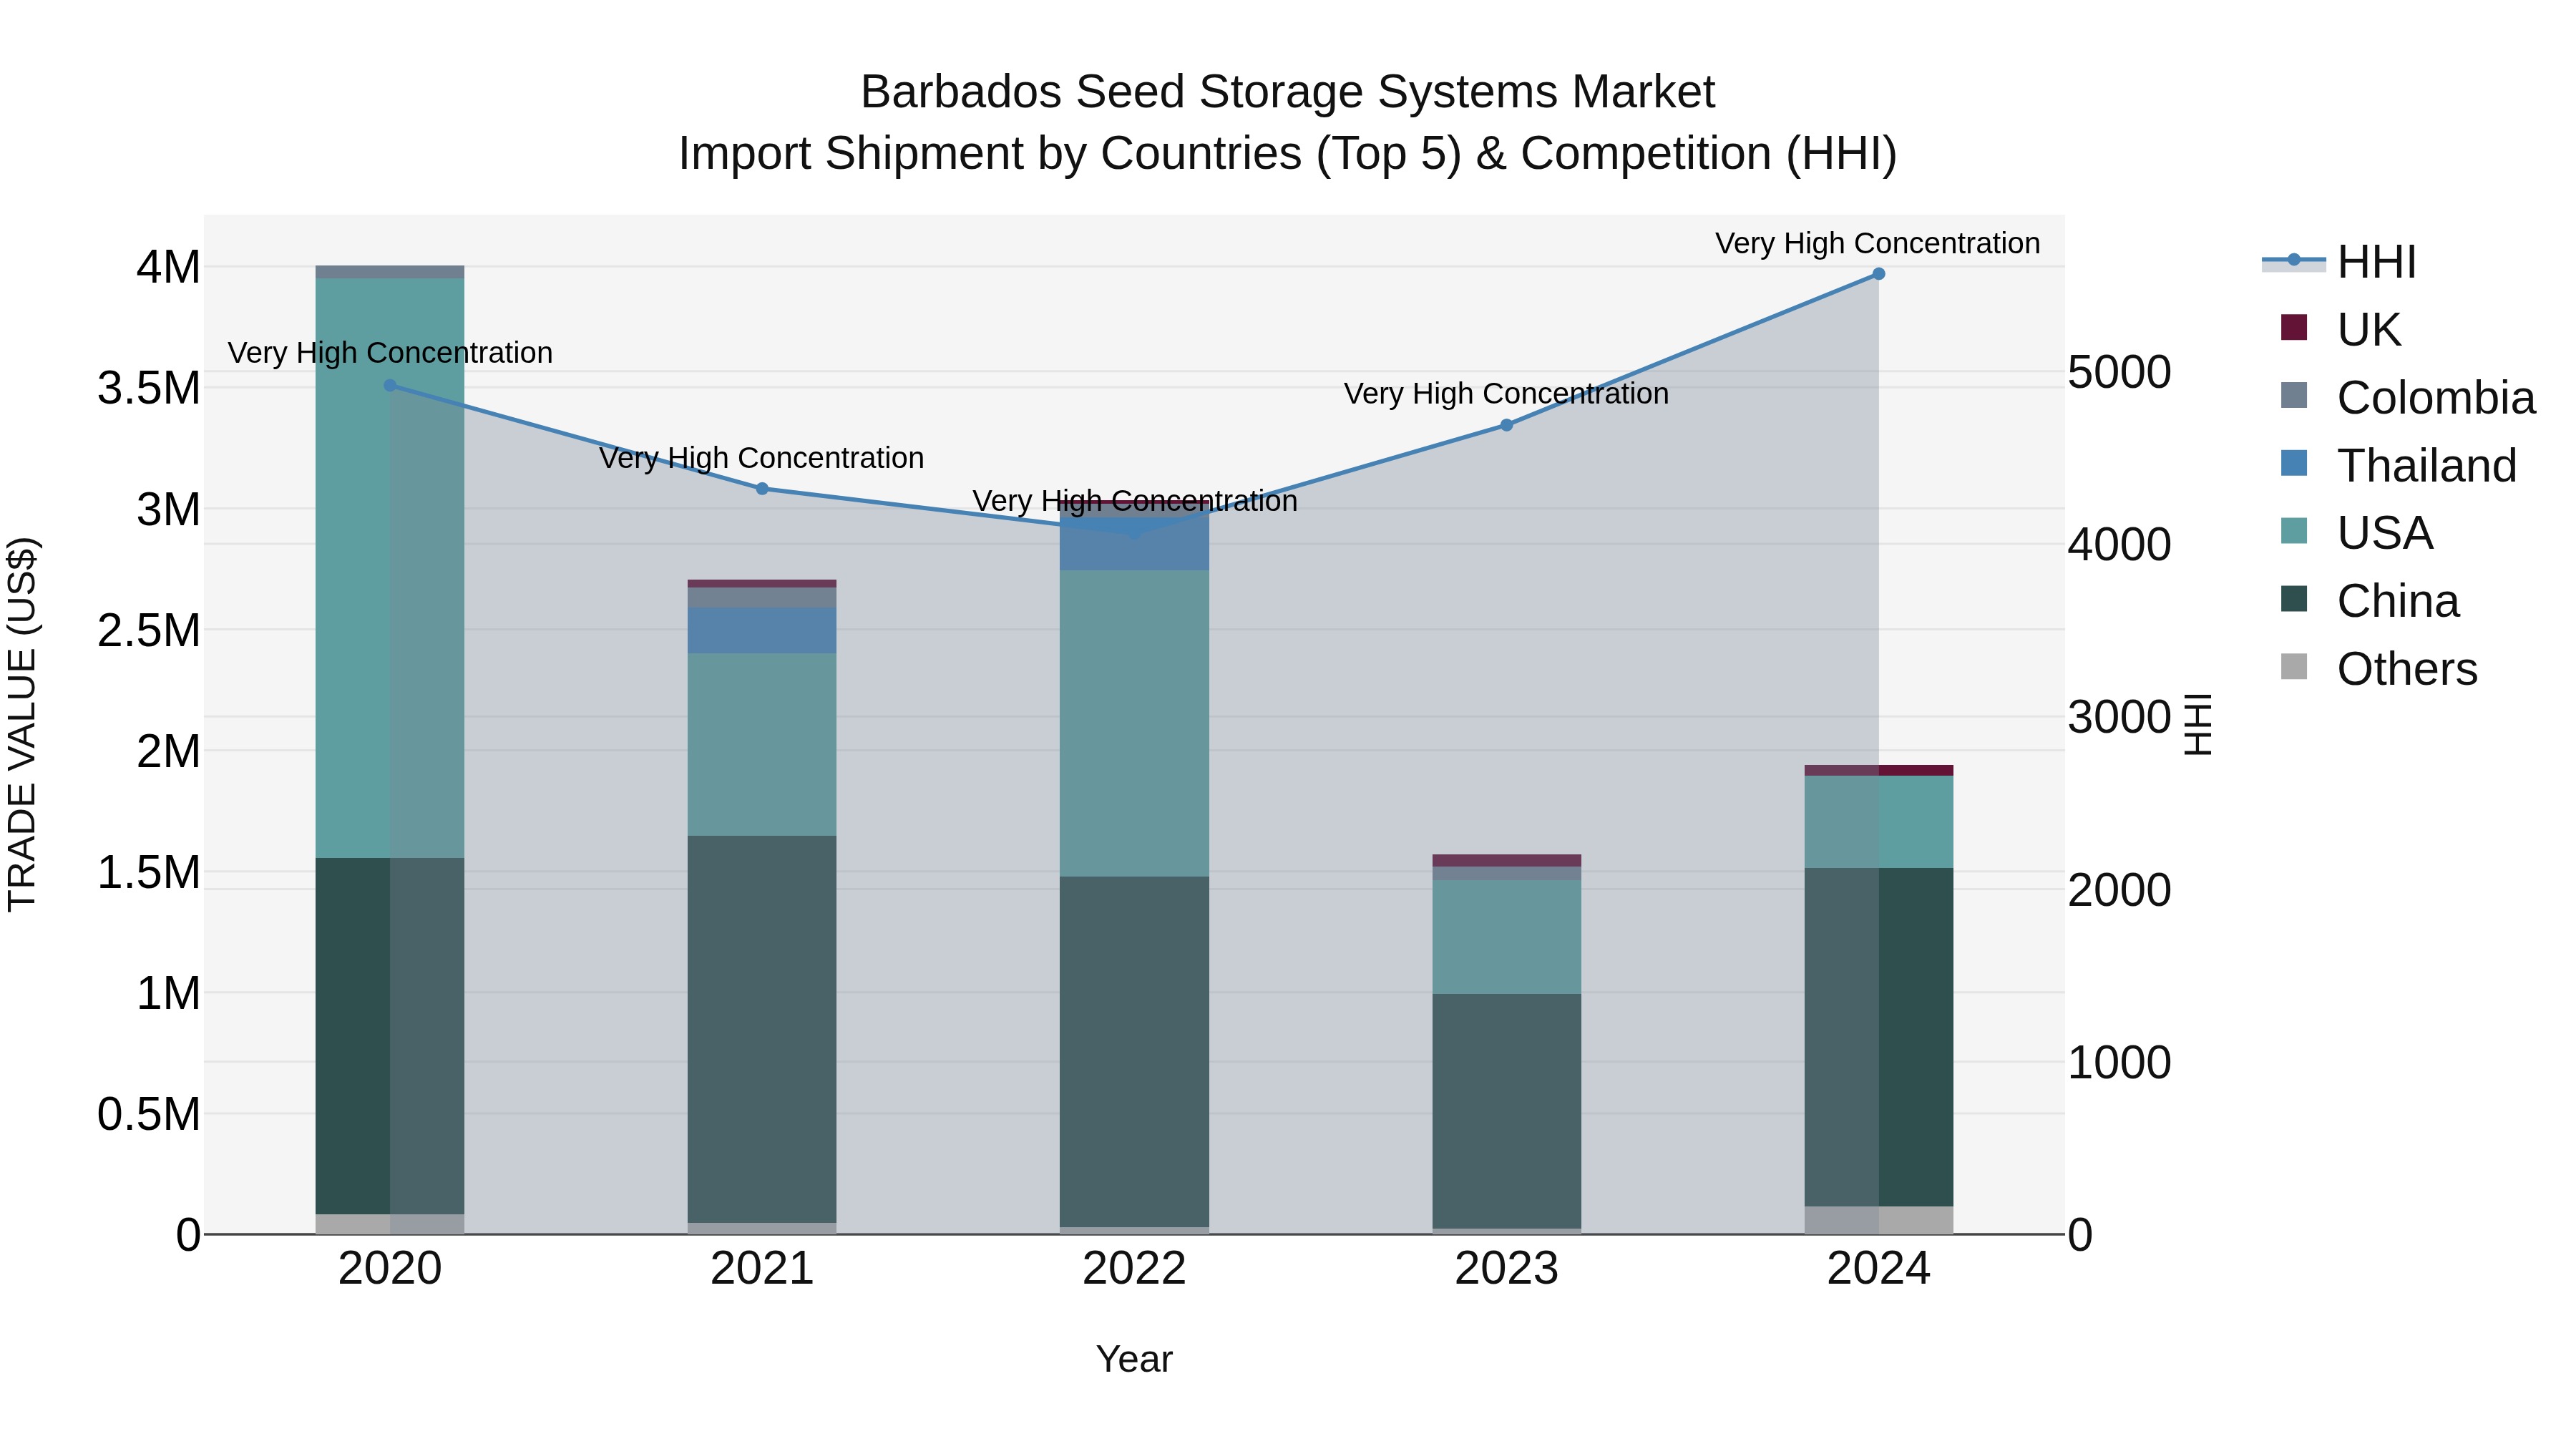
Task: Click the 2022 x-axis label
Action: 1134,1269
